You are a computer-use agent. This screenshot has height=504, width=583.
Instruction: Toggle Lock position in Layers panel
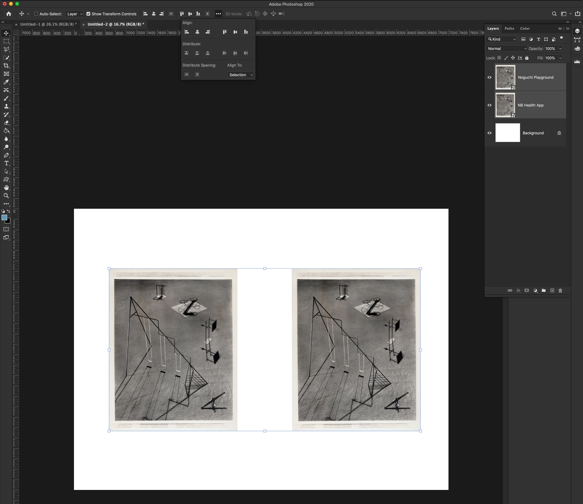tap(513, 58)
